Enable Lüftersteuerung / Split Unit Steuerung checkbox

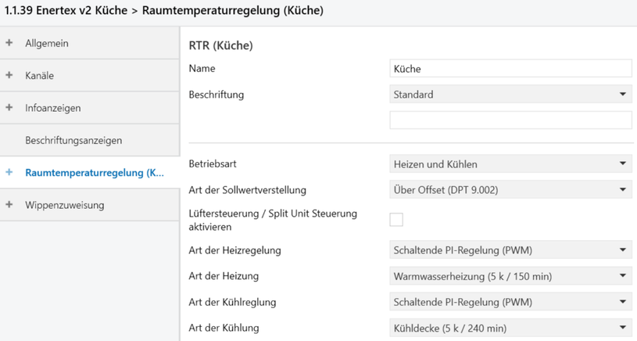[396, 220]
